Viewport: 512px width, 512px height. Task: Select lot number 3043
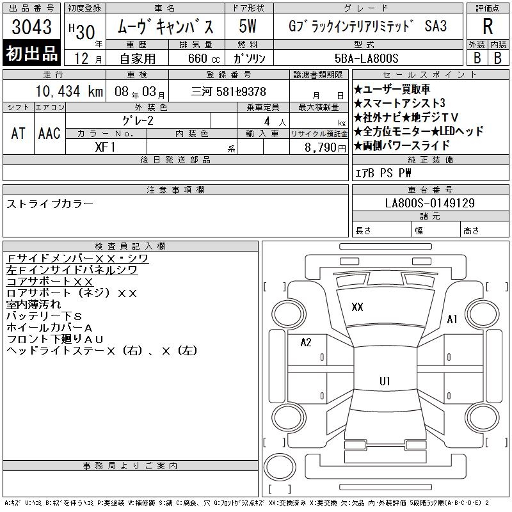pos(31,27)
